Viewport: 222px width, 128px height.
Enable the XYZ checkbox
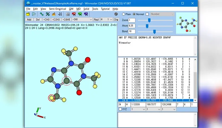point(120,109)
